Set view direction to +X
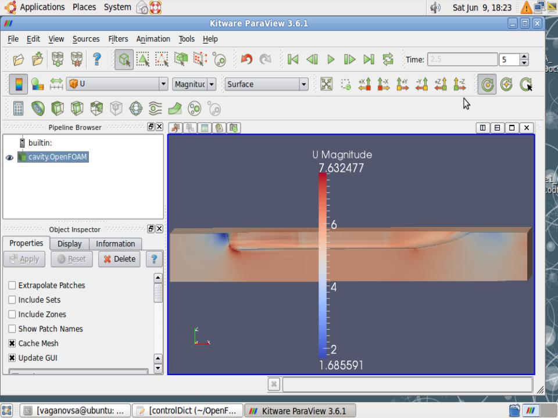Image resolution: width=558 pixels, height=418 pixels. [x=365, y=84]
